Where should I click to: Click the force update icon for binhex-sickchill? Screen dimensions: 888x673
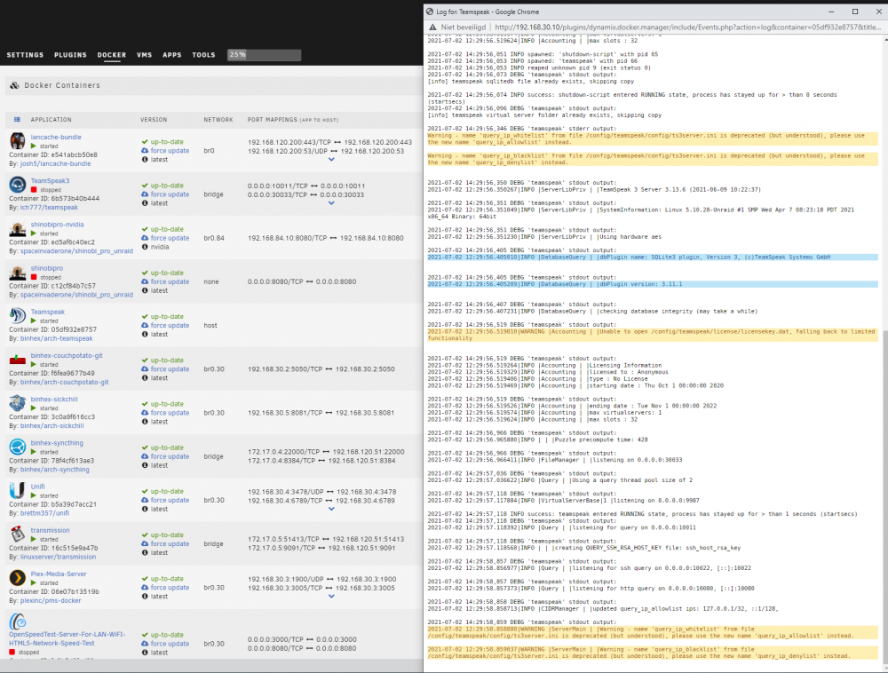[x=145, y=413]
